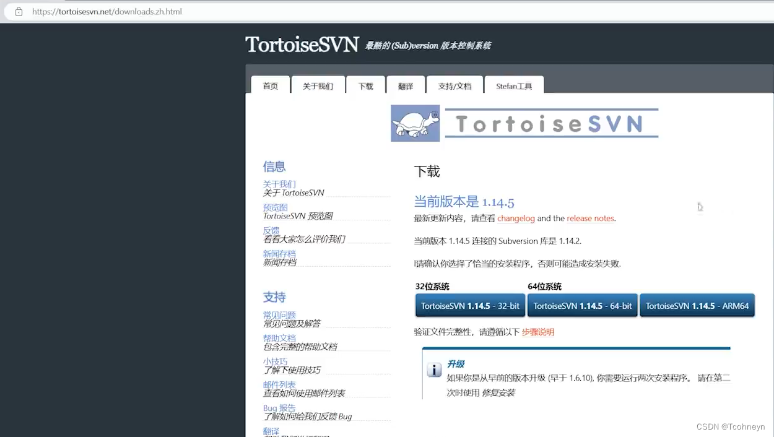Open the 反馈 sidebar link
Viewport: 774px width, 437px height.
tap(271, 230)
